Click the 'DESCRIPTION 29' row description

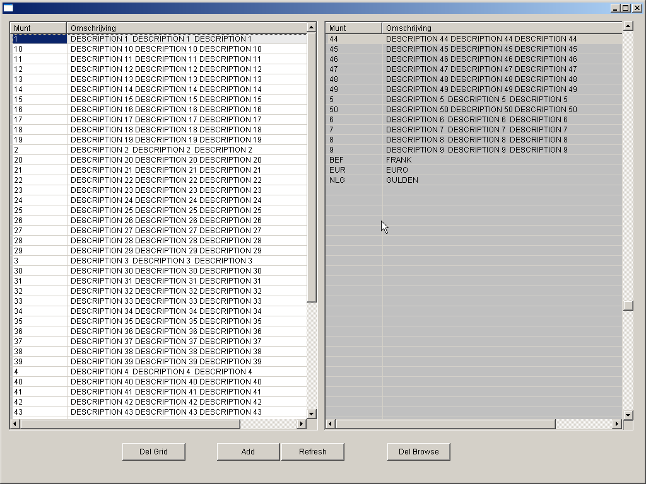tap(187, 251)
